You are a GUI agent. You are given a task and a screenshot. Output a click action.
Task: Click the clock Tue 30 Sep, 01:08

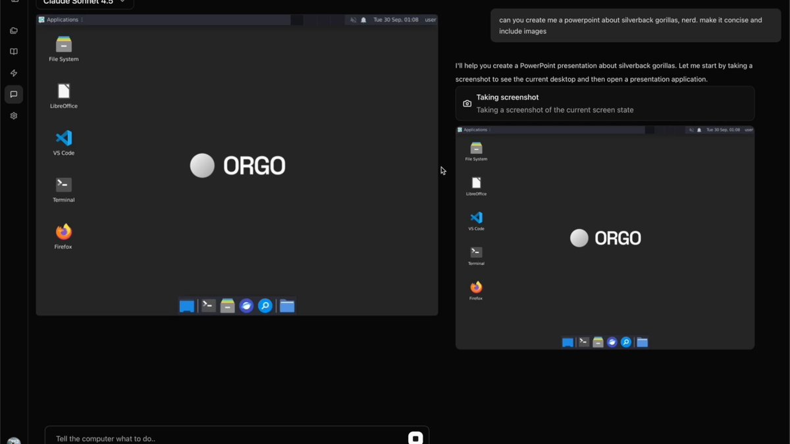coord(396,20)
